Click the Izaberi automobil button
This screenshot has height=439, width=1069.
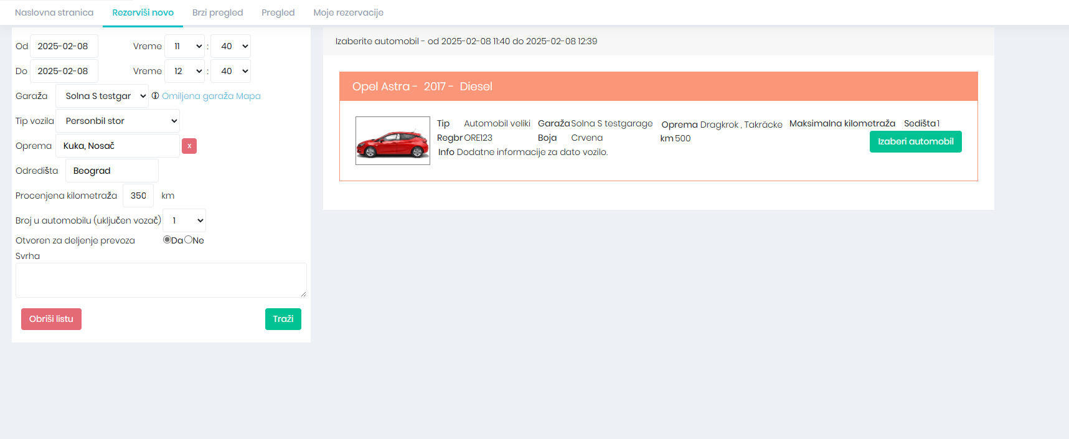click(x=915, y=141)
